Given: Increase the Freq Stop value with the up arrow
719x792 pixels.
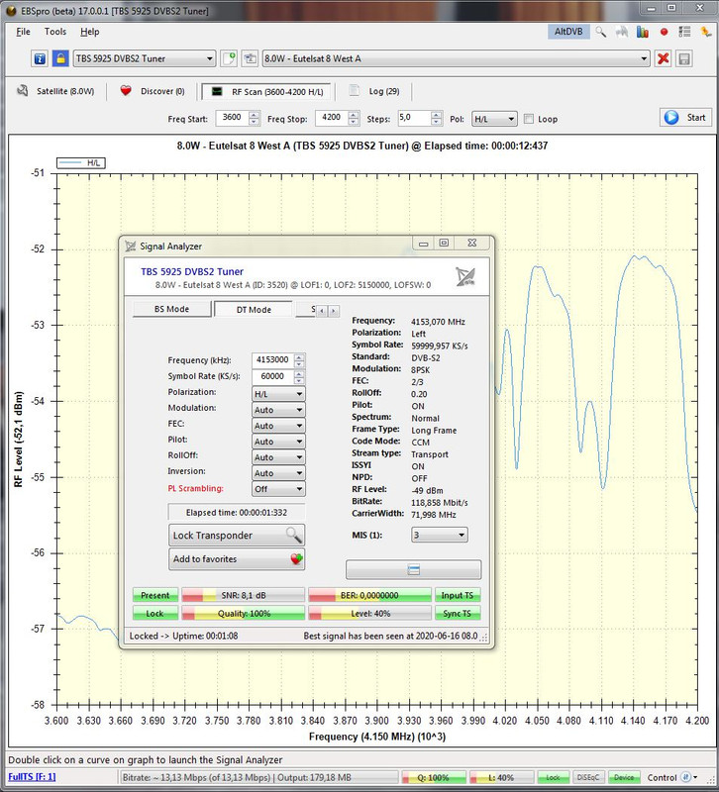Looking at the screenshot, I should (x=354, y=115).
